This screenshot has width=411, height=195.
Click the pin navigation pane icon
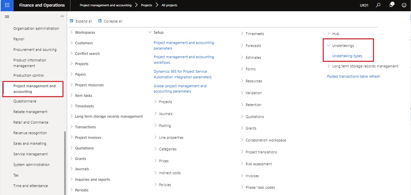click(62, 17)
